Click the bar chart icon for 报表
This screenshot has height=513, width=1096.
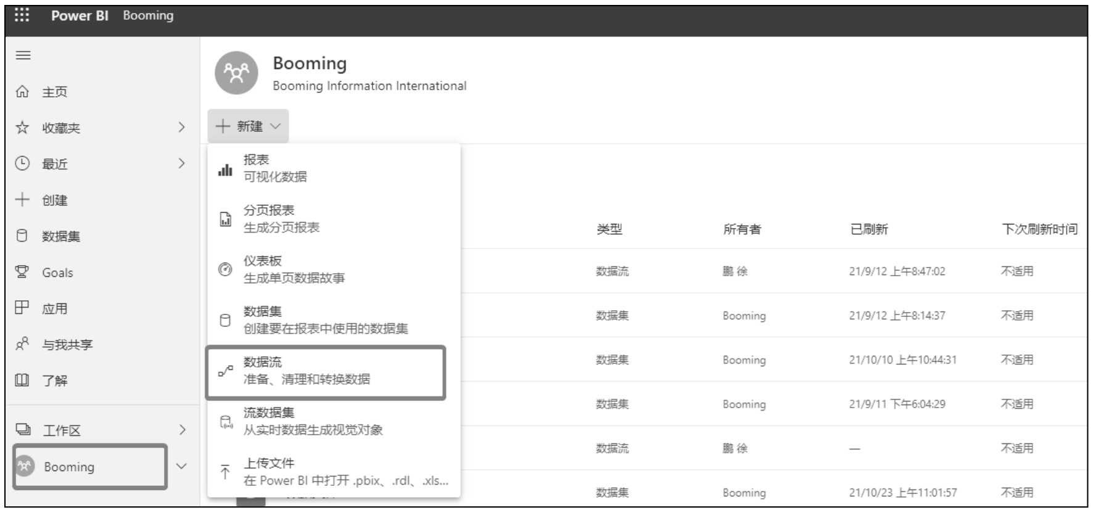tap(226, 170)
